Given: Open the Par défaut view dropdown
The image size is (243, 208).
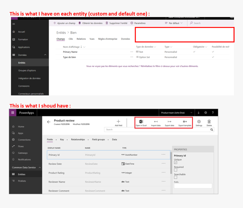Looking at the screenshot, I should pyautogui.click(x=174, y=23).
